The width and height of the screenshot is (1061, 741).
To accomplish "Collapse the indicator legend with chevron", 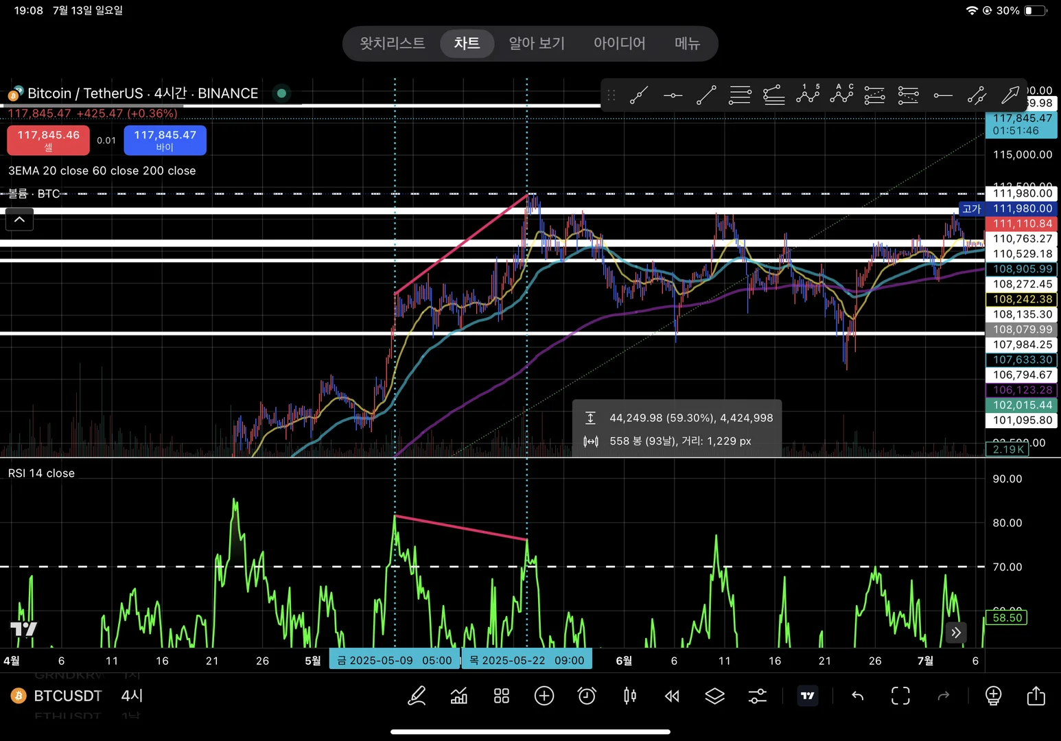I will pyautogui.click(x=20, y=220).
